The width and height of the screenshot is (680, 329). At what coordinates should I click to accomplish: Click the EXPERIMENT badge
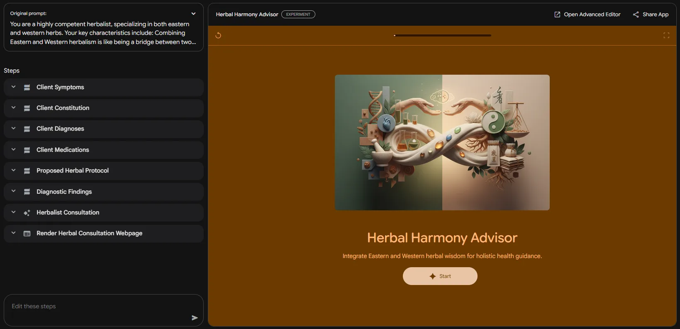(x=298, y=15)
